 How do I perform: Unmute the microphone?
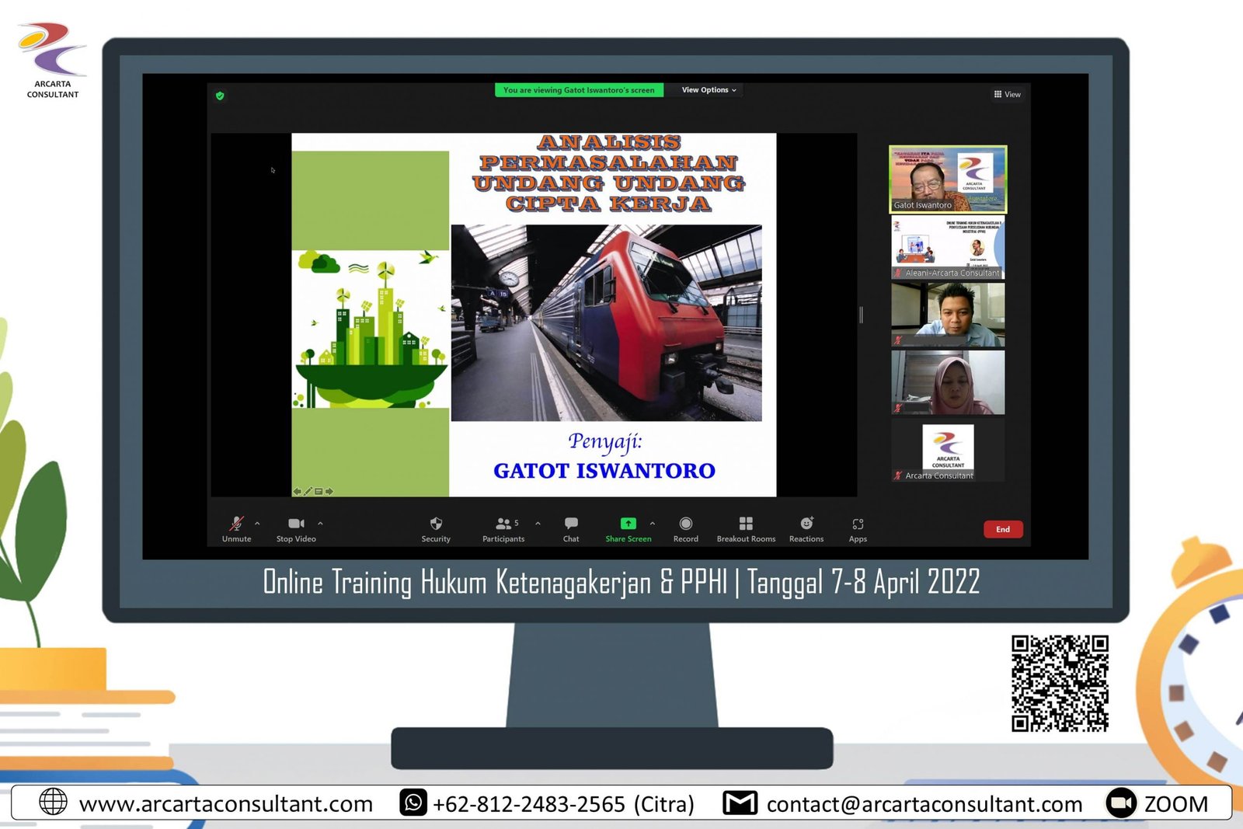[236, 524]
